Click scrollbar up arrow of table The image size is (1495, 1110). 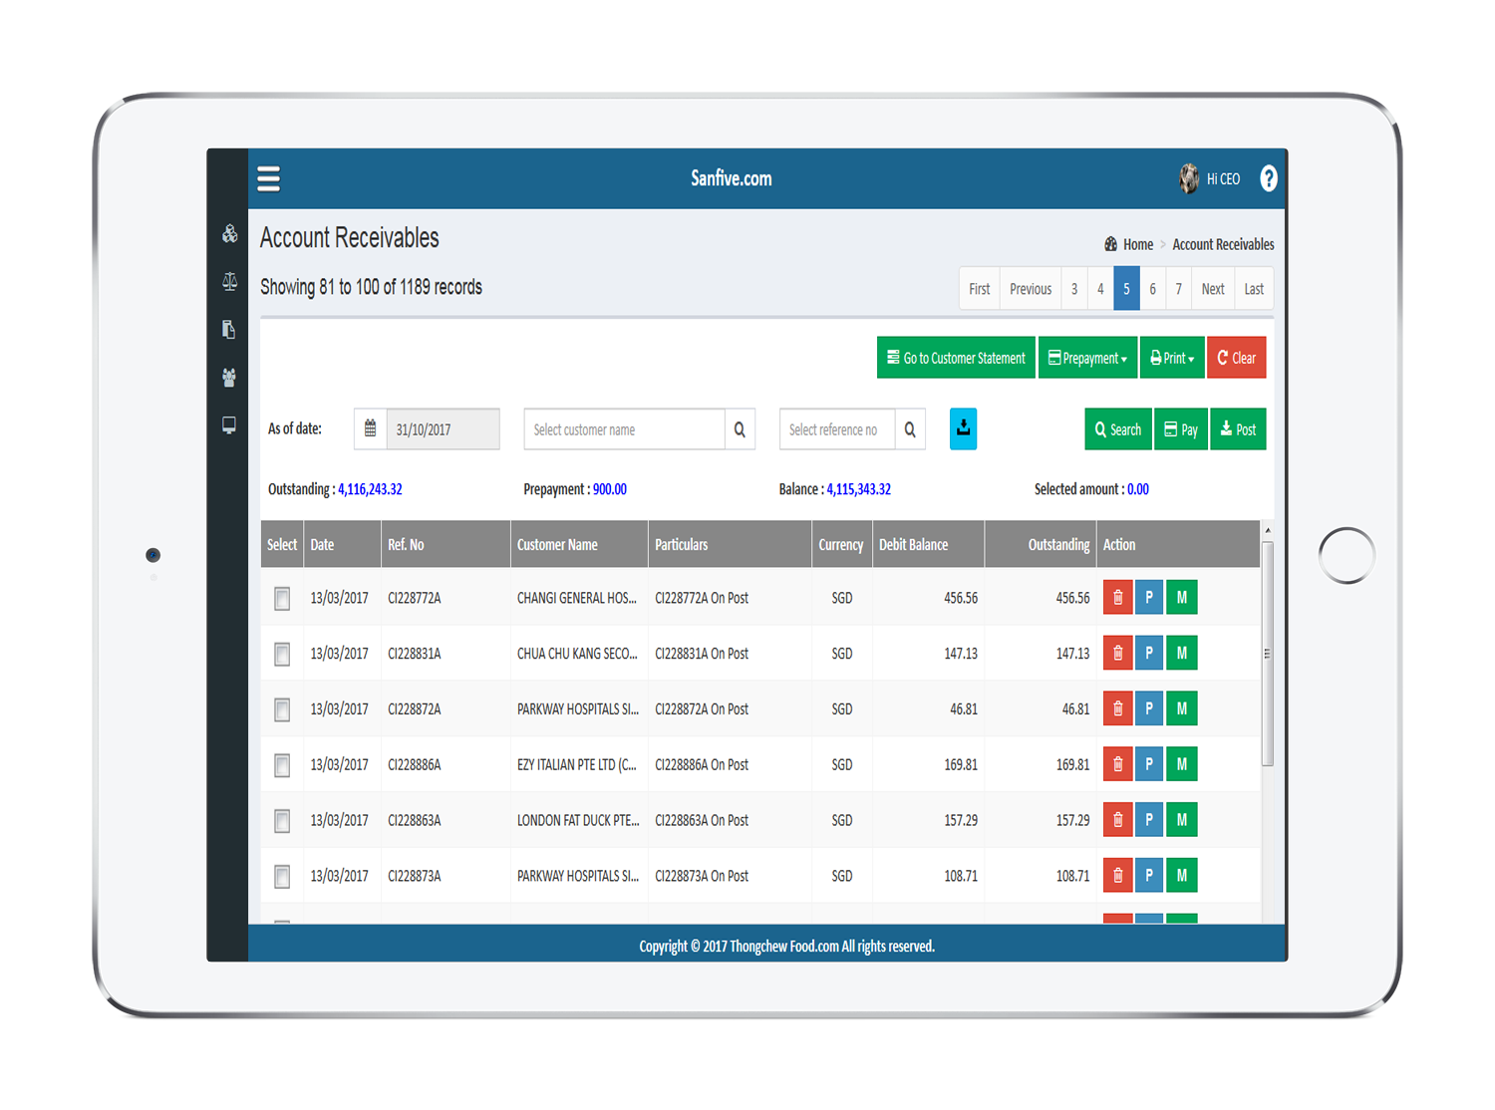[x=1268, y=530]
